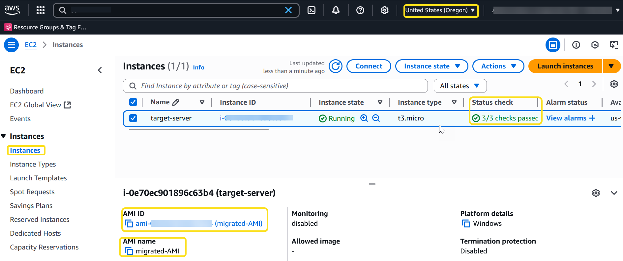The image size is (623, 261).
Task: Go to Dashboard in the EC2 sidebar
Action: pos(27,91)
